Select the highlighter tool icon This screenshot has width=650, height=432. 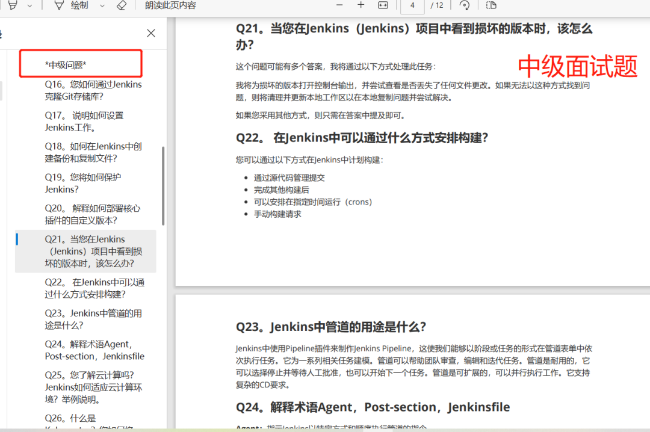pyautogui.click(x=13, y=5)
